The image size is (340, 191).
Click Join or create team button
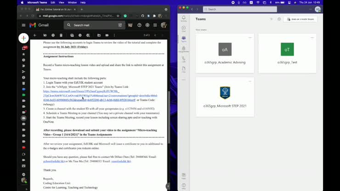point(300,19)
